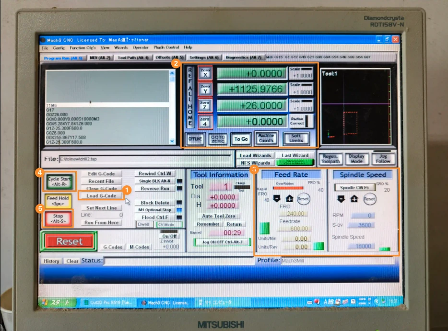Click Run From Here

(101, 222)
